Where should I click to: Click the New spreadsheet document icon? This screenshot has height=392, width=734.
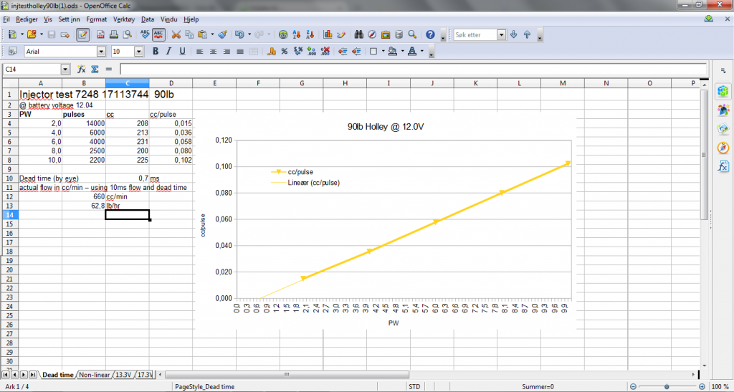(x=12, y=34)
